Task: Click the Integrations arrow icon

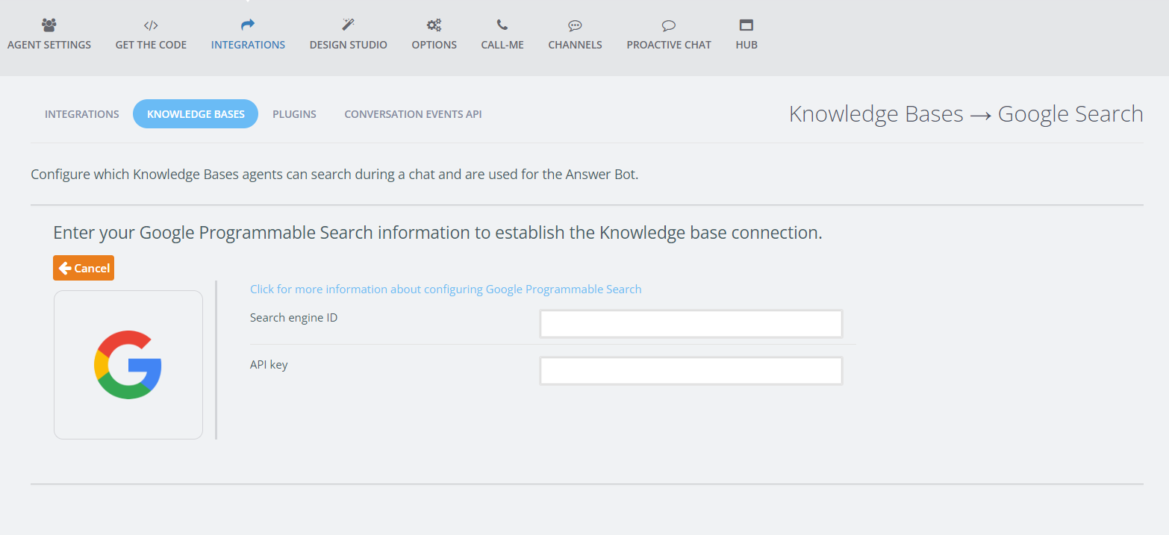Action: (x=248, y=25)
